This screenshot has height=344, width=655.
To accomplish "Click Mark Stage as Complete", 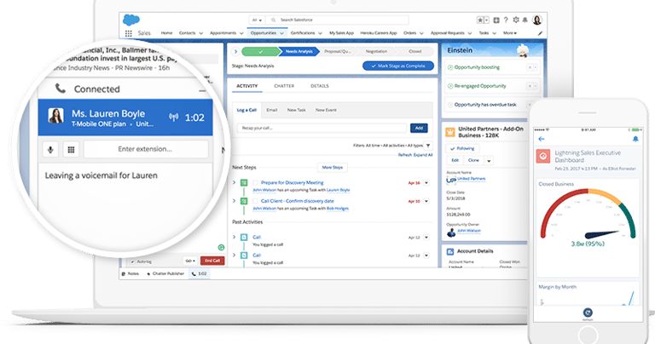I will (x=398, y=66).
